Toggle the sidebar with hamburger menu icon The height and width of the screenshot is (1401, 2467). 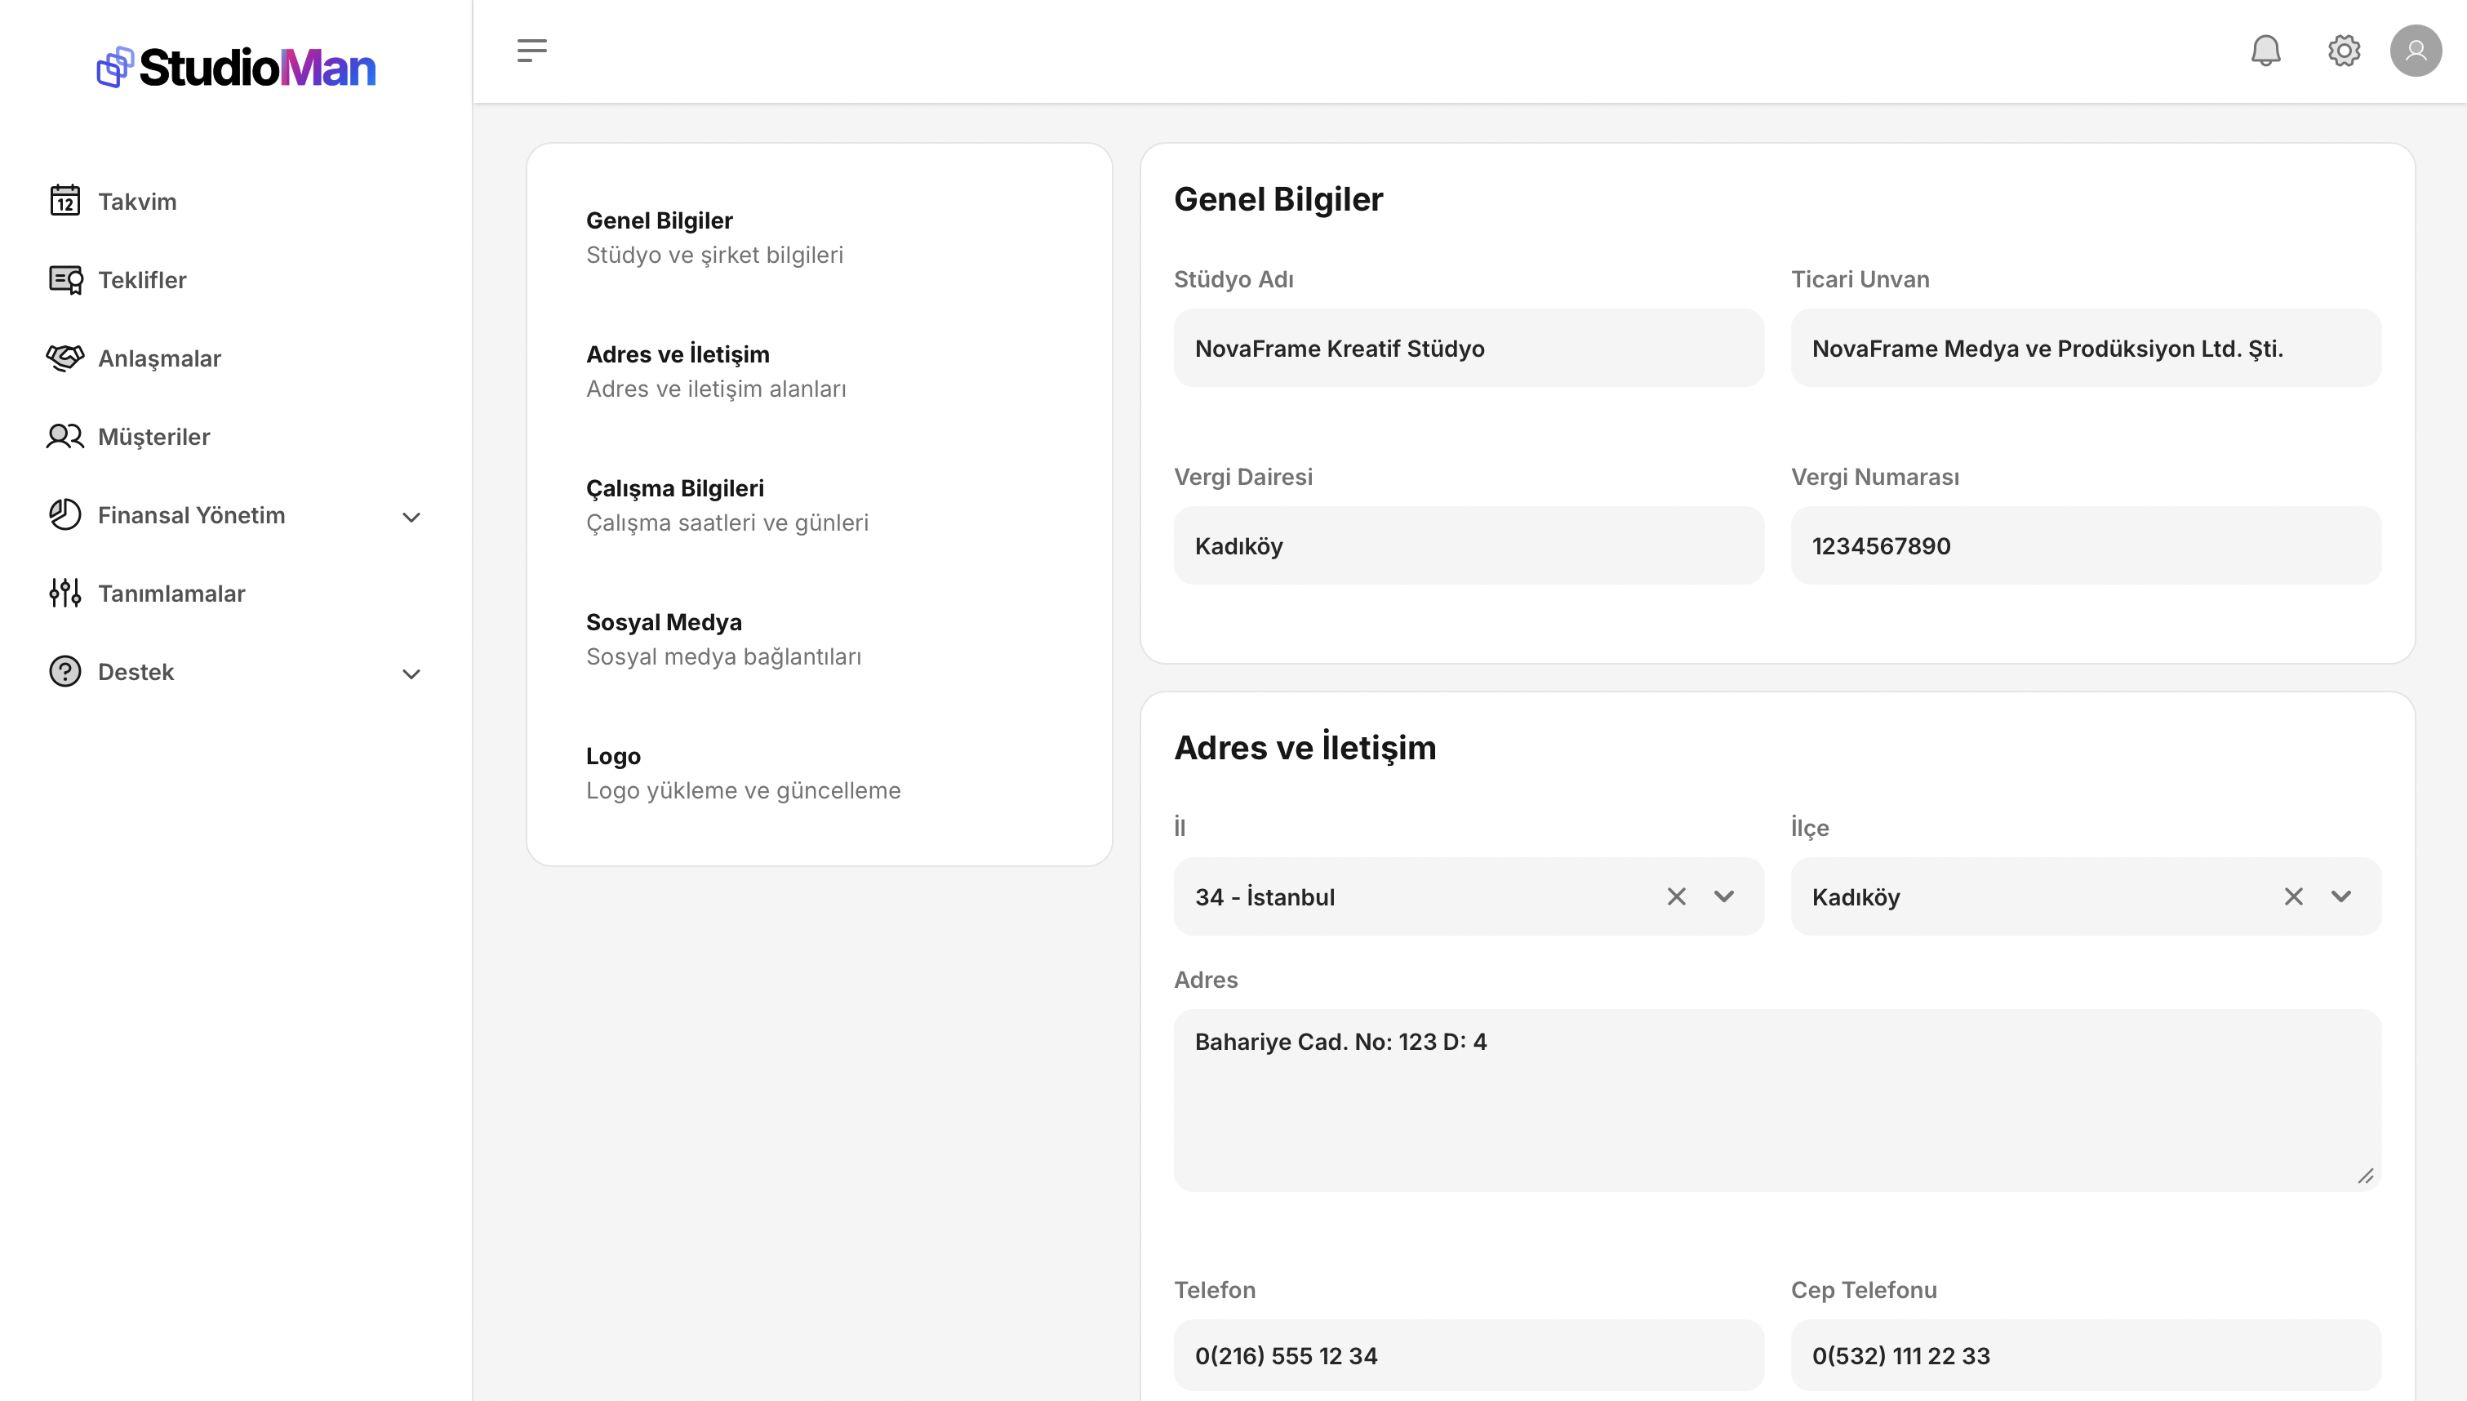point(532,50)
